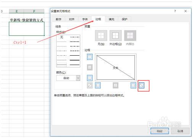Apply the Outline (外边框) border preset

116,35
